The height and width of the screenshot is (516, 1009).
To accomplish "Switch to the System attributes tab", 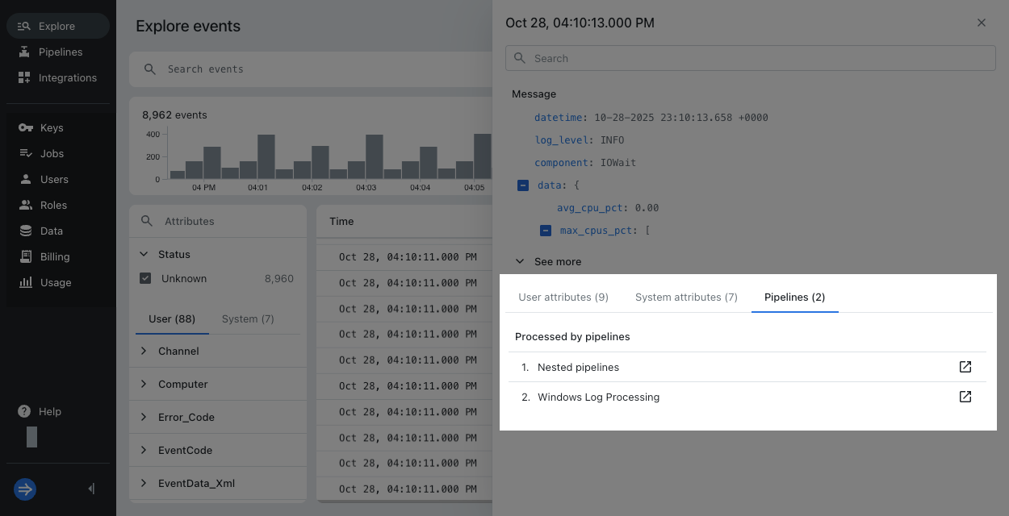I will click(x=686, y=297).
